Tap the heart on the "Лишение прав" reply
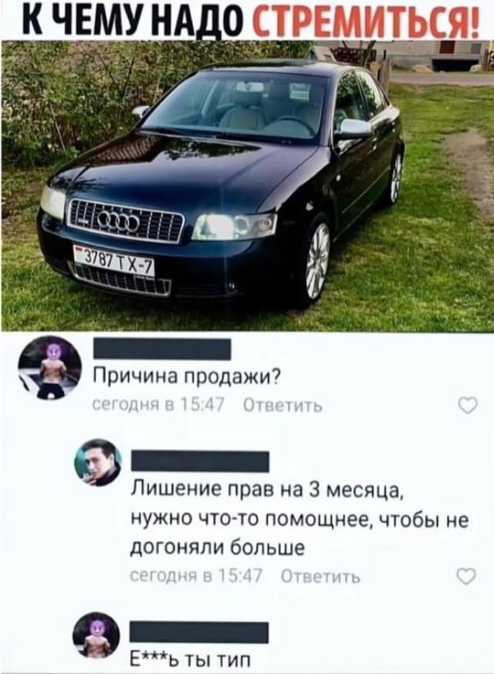 pyautogui.click(x=465, y=576)
